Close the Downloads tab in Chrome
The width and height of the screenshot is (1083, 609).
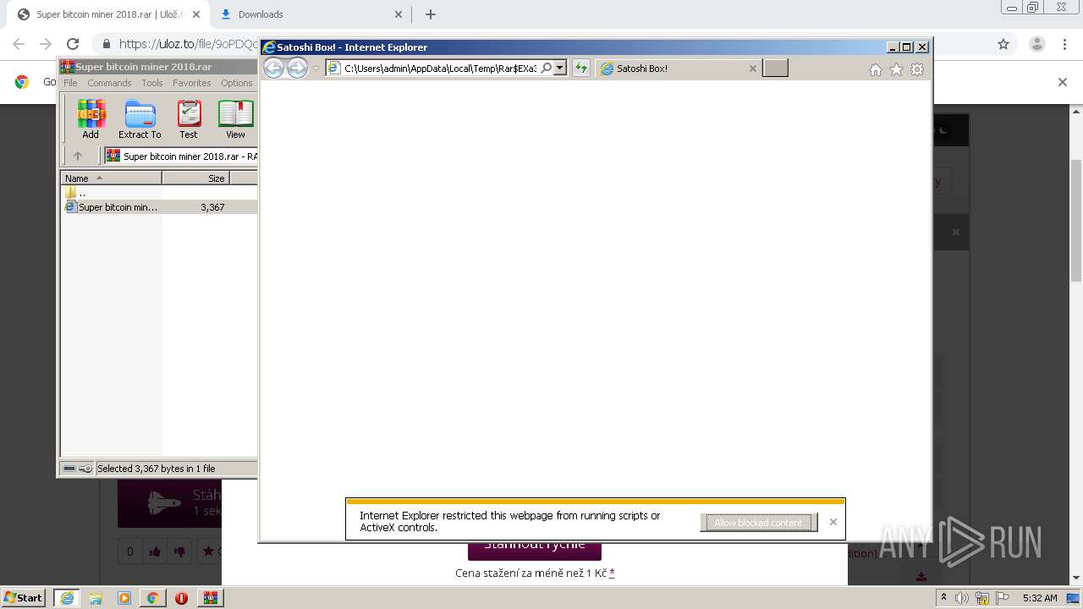click(399, 14)
